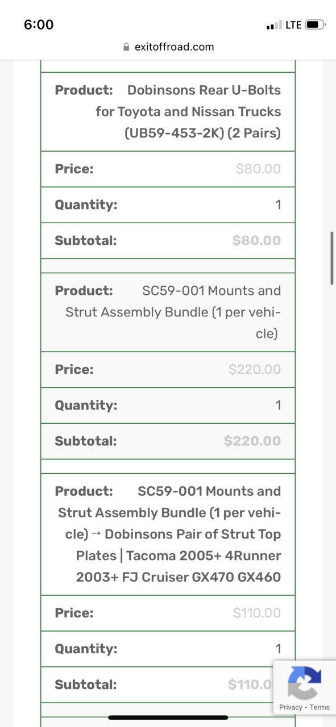This screenshot has width=336, height=727.
Task: Tap the lock icon beside exitoffroad.com
Action: pyautogui.click(x=126, y=47)
